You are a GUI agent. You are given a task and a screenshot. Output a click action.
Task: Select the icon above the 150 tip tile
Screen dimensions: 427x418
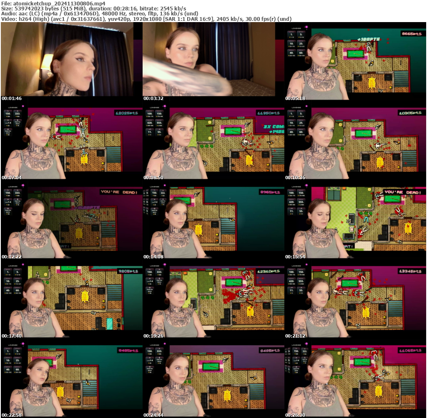click(x=8, y=111)
